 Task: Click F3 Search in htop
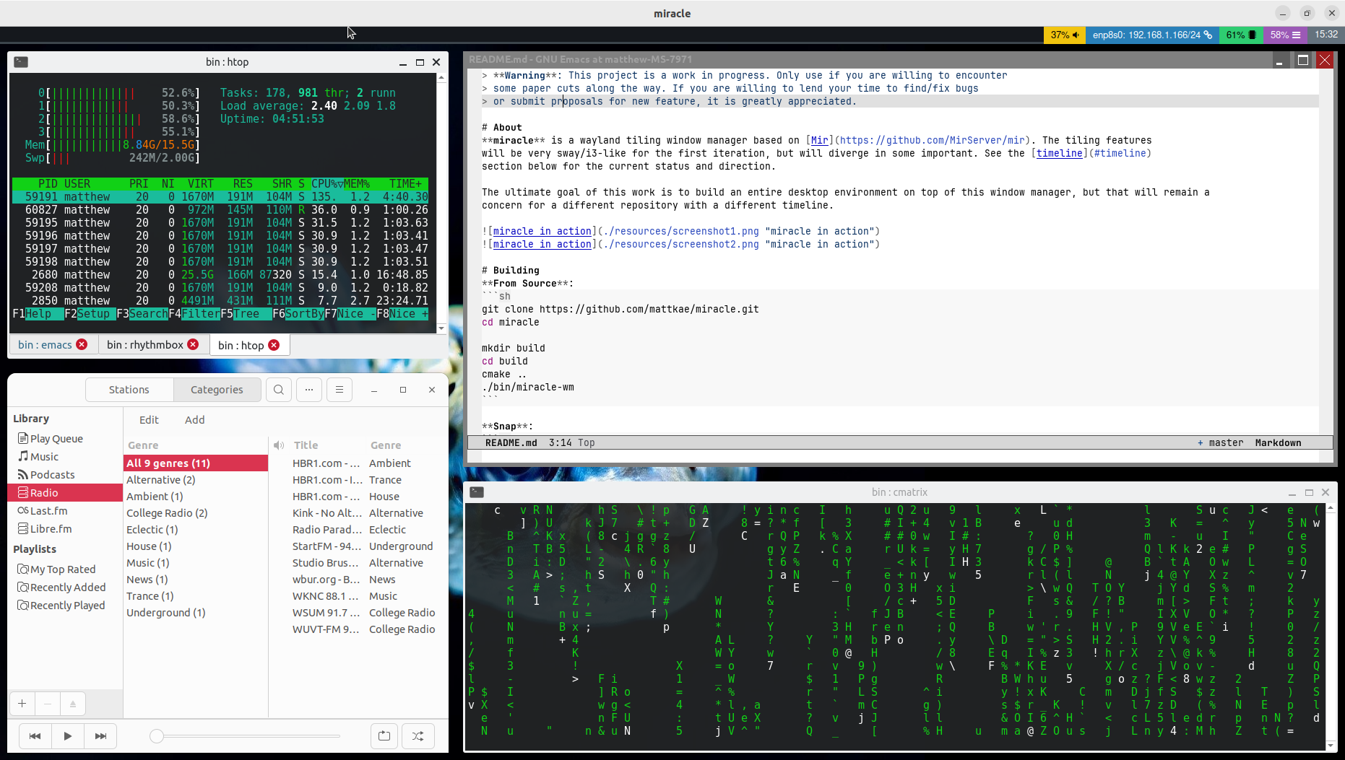[x=142, y=314]
